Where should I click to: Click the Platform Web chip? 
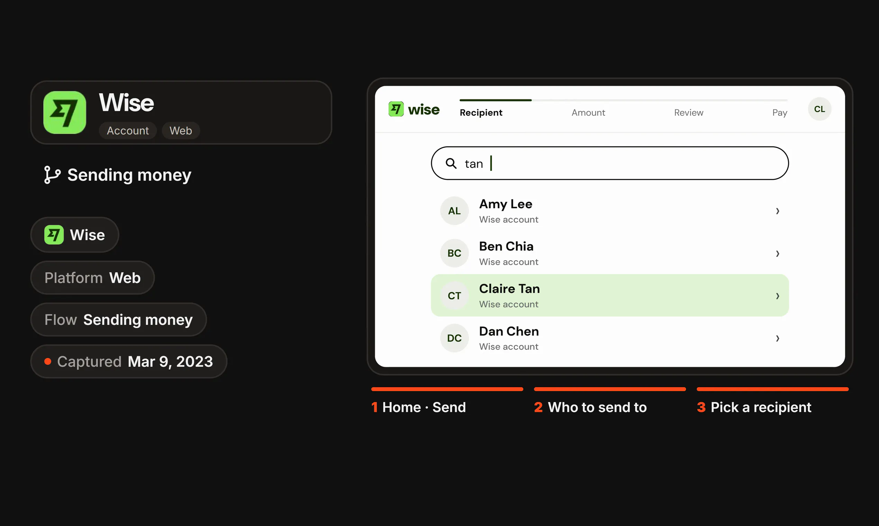[92, 278]
